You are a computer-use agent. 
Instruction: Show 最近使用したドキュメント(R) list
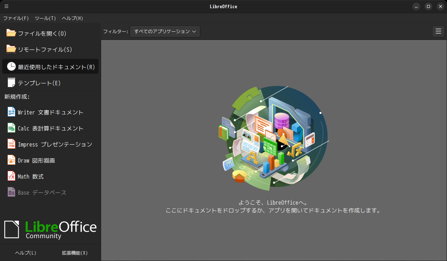50,67
